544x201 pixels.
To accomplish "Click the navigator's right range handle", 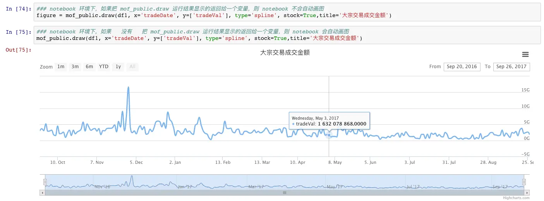I will [x=524, y=182].
